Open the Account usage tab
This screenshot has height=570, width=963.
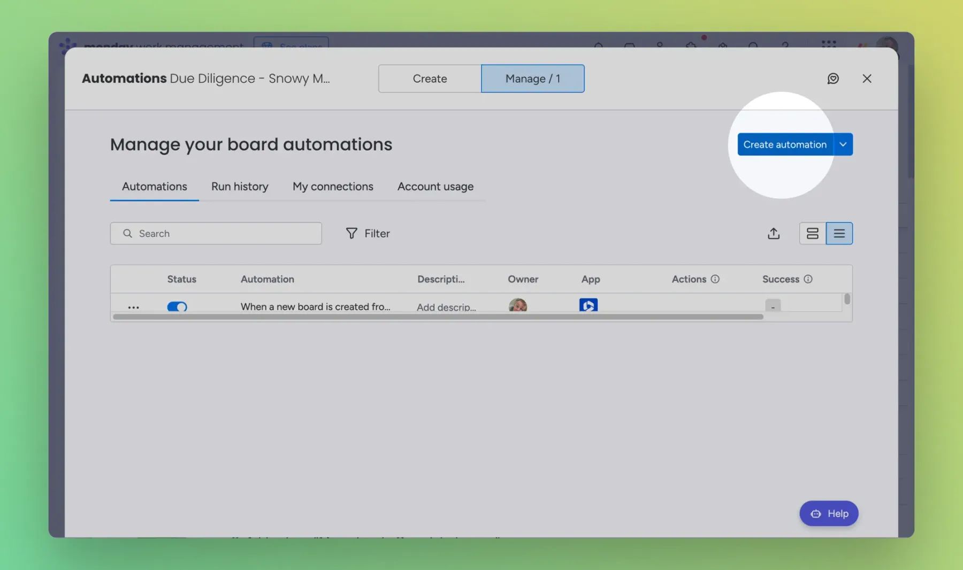point(435,186)
